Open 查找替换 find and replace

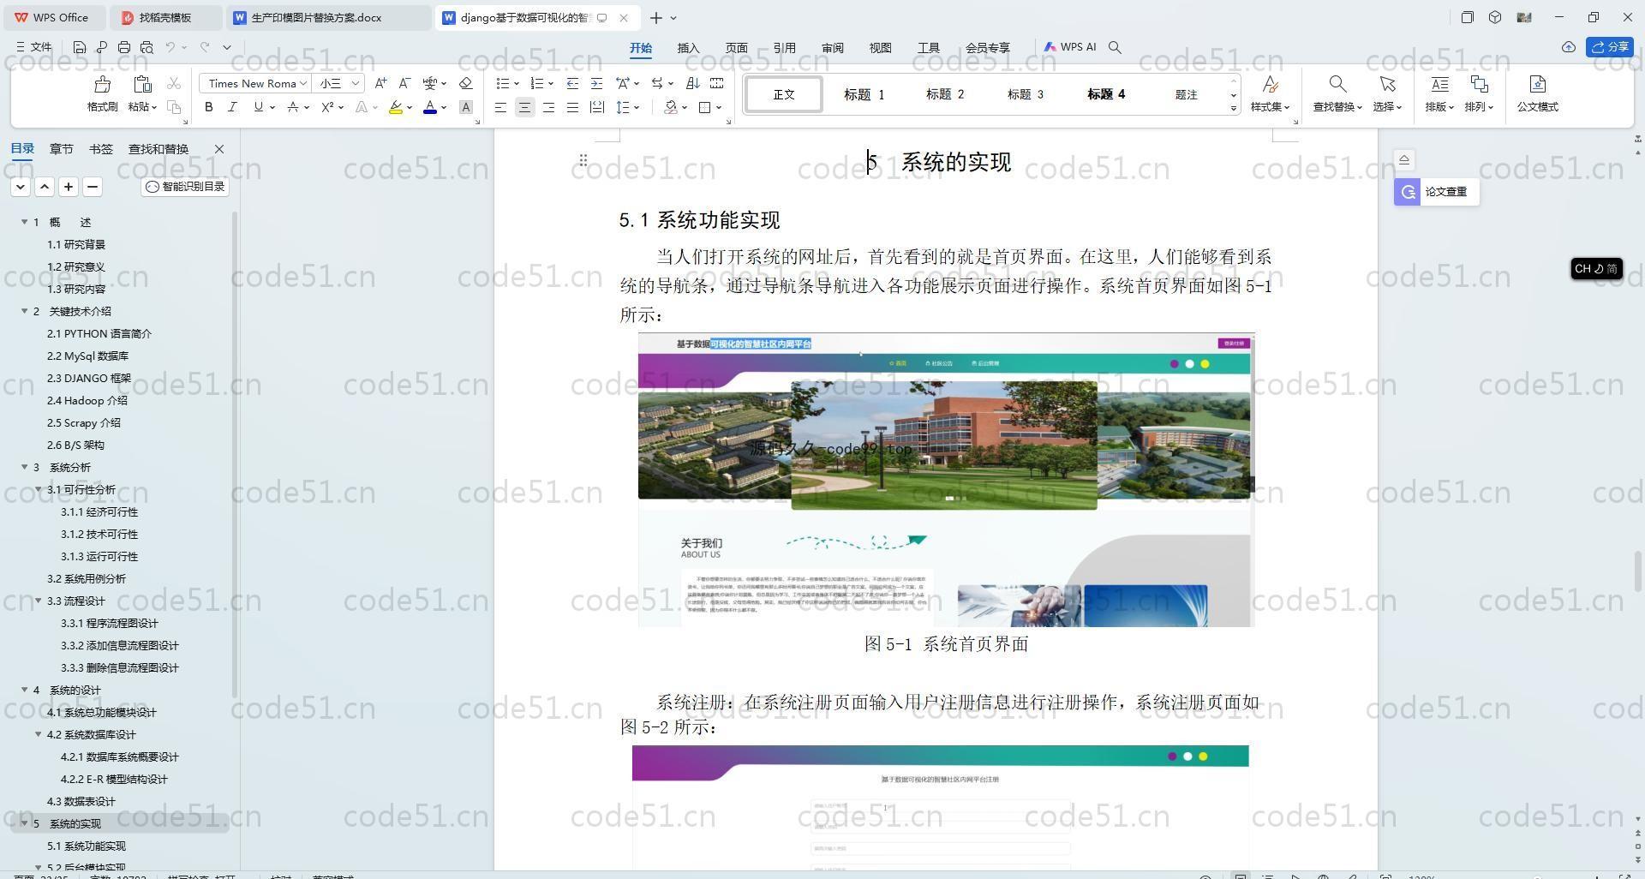[x=1337, y=94]
